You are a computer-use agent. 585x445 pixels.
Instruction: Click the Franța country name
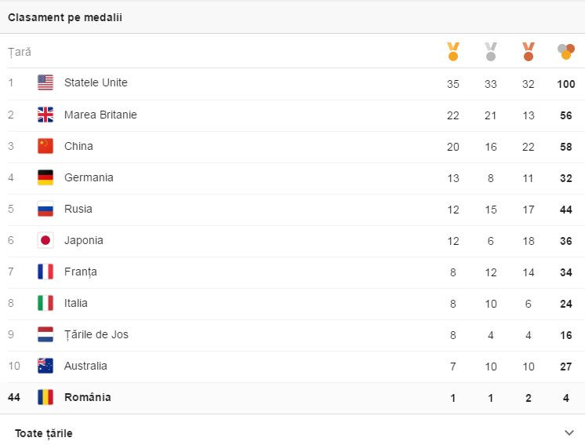[x=81, y=272]
